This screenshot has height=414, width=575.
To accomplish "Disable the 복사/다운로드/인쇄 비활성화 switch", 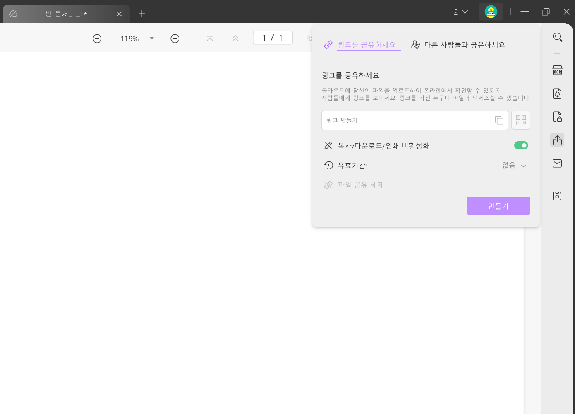I will [x=521, y=145].
